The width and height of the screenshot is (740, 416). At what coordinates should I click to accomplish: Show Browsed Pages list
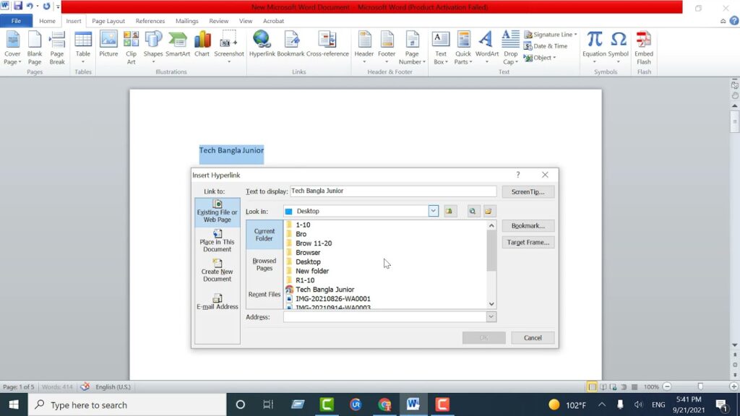pos(264,264)
